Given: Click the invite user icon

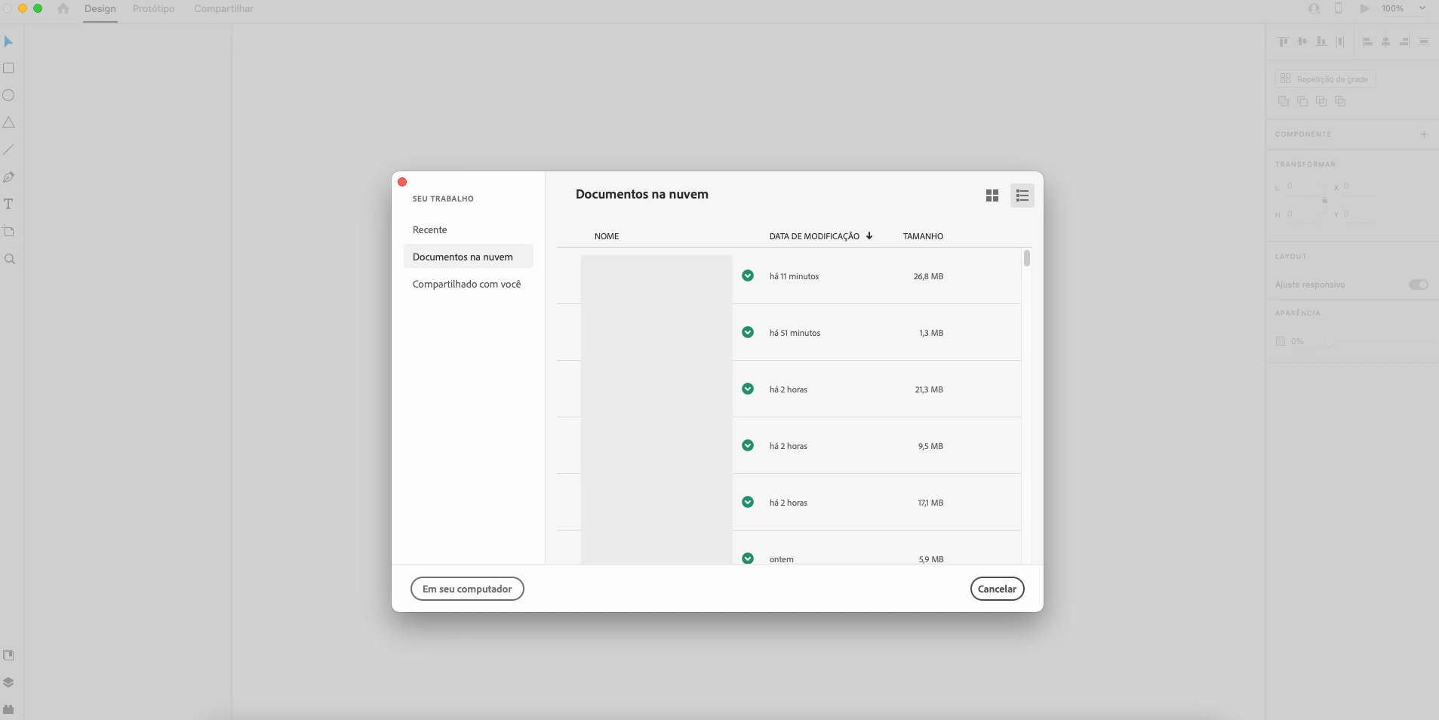Looking at the screenshot, I should pyautogui.click(x=1314, y=8).
